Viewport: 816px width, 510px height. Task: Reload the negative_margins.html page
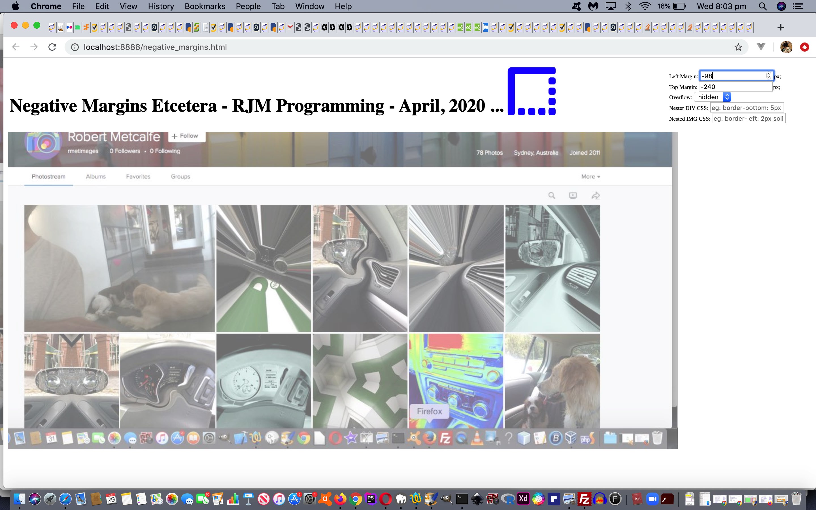[52, 47]
